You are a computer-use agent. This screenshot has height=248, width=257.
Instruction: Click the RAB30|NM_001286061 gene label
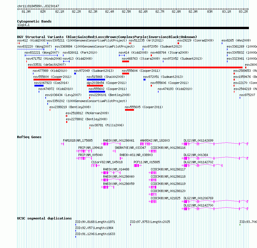(x=119, y=140)
